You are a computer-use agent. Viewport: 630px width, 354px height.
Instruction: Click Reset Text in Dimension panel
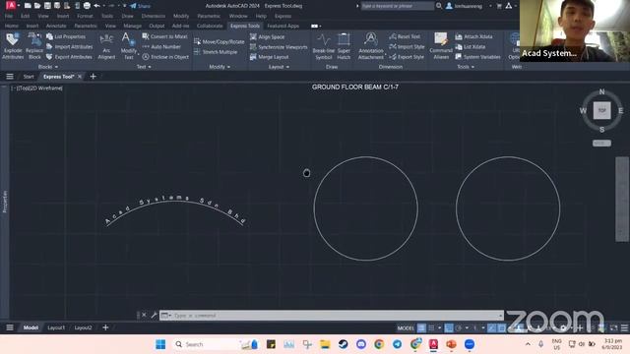pyautogui.click(x=405, y=36)
